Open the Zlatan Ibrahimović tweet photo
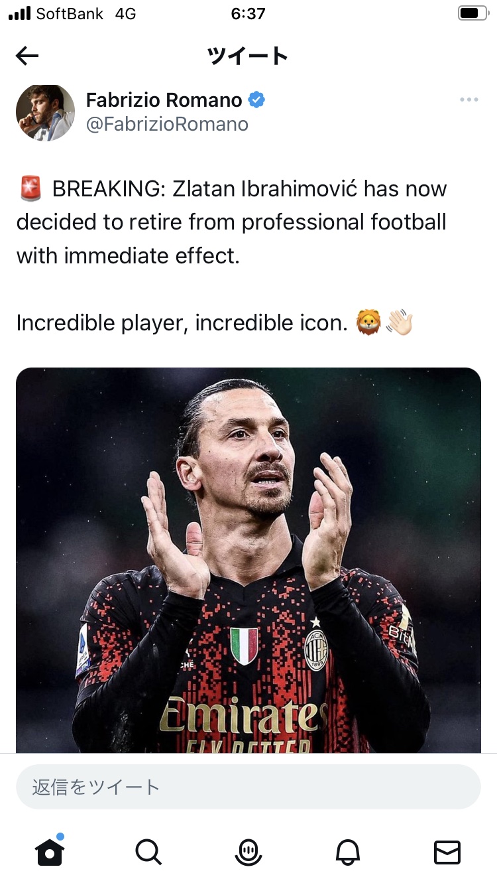This screenshot has height=885, width=497. coord(248,560)
